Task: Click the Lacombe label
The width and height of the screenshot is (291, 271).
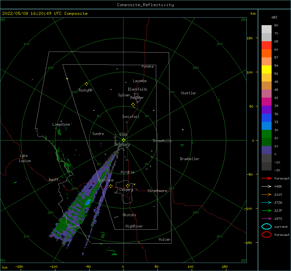Action: tap(140, 81)
